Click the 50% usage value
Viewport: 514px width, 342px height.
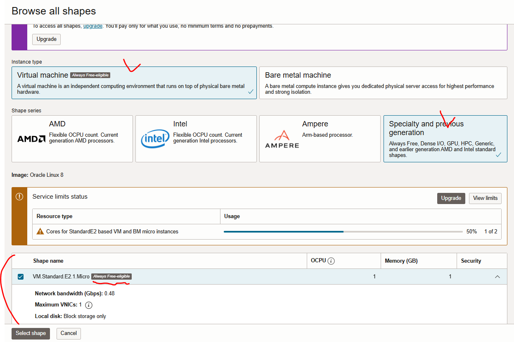[x=471, y=232]
